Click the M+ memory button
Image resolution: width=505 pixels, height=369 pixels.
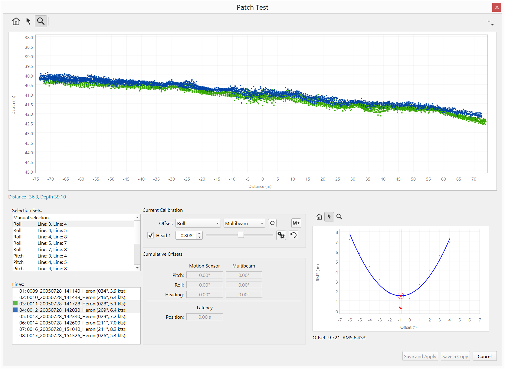tap(296, 223)
